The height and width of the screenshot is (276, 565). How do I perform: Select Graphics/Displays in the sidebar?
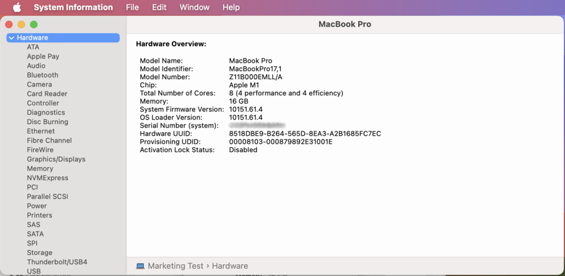tap(56, 159)
